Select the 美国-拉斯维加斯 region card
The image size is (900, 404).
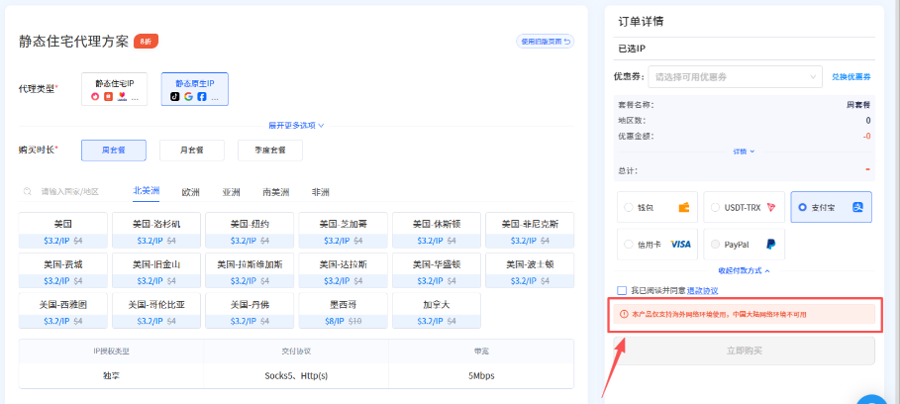[250, 271]
